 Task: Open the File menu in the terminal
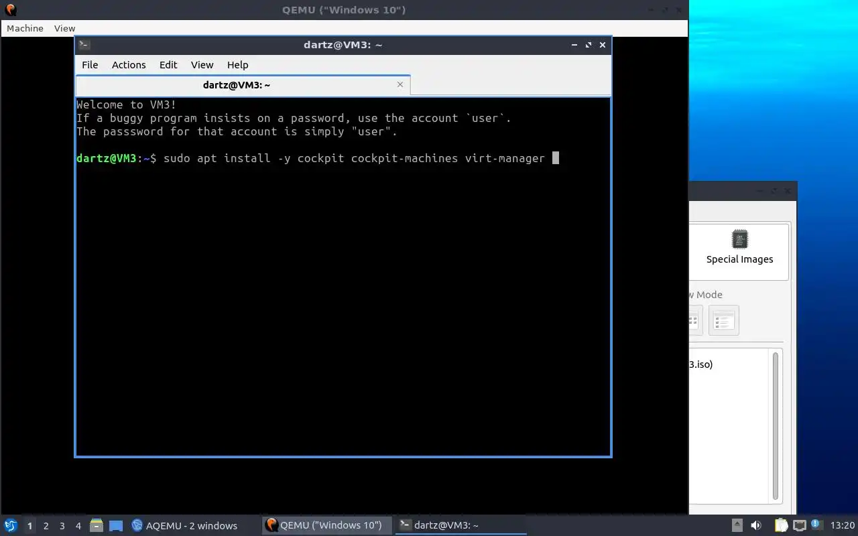[90, 65]
